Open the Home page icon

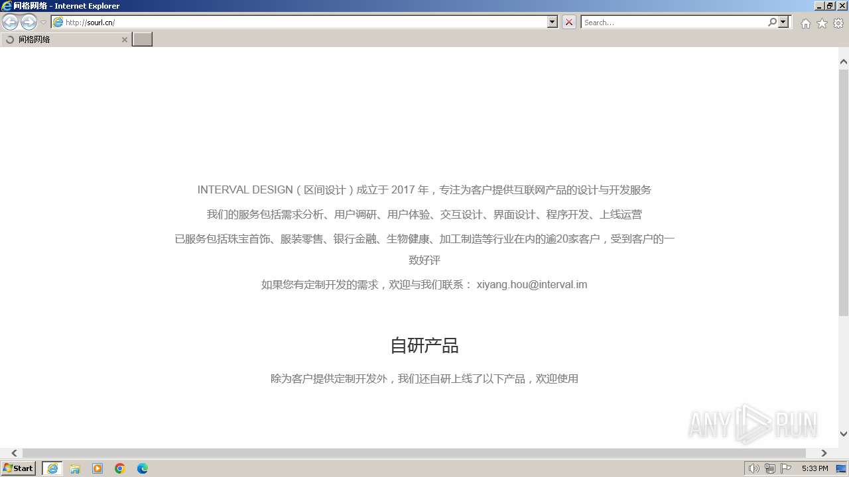click(805, 23)
